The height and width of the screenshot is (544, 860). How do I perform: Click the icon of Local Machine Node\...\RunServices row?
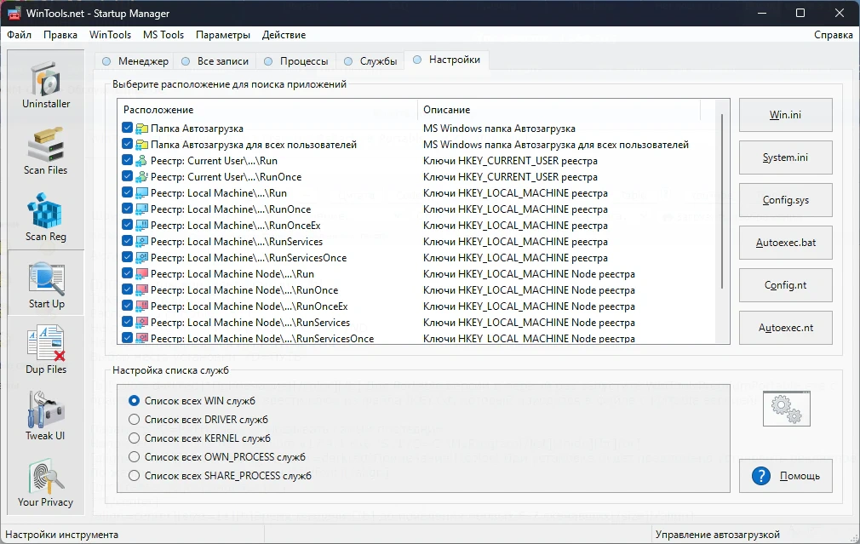pos(142,323)
